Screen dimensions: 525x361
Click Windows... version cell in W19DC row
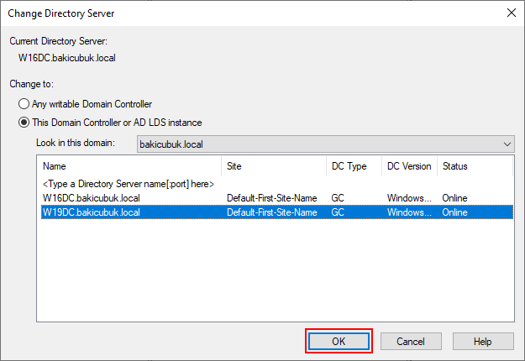[409, 212]
